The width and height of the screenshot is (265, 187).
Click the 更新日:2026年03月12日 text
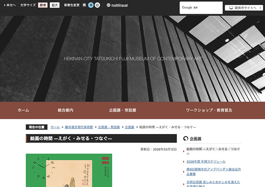tap(159, 149)
